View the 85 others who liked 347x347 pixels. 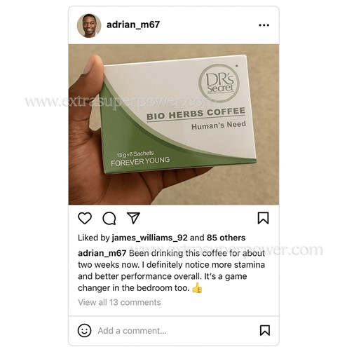[226, 238]
